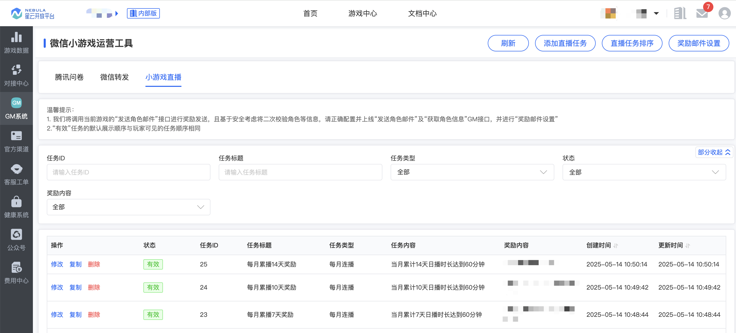The height and width of the screenshot is (333, 736).
Task: Select the GM系统 sidebar icon
Action: pos(16,103)
